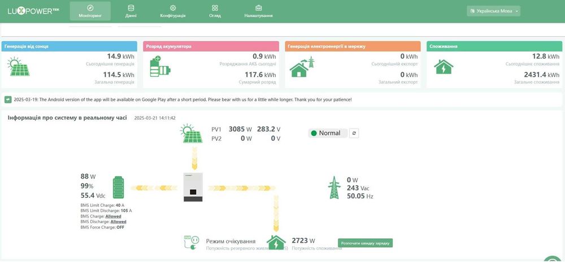565x262 pixels.
Task: Click the LuxPower Tek logo
Action: 33,11
